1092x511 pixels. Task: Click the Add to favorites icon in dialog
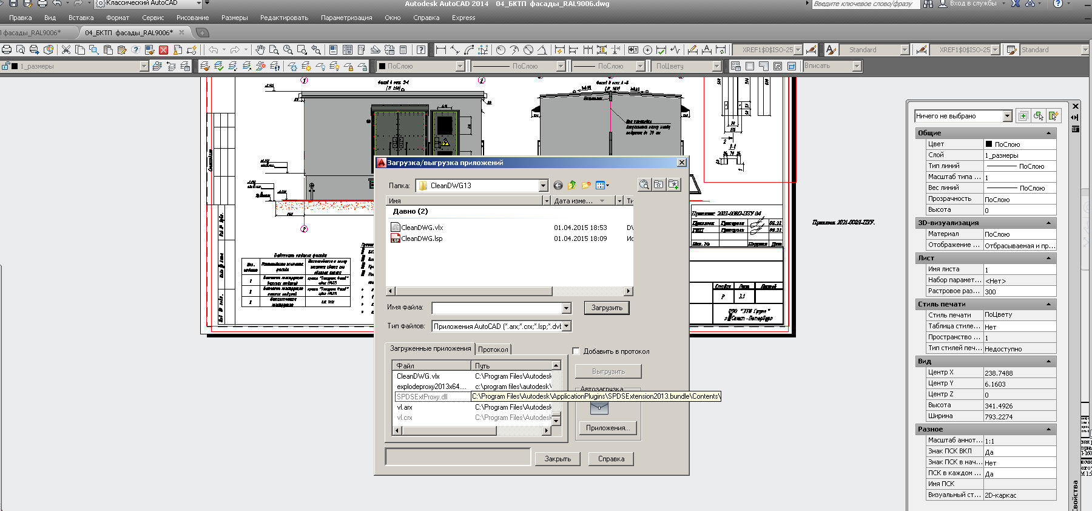(673, 184)
